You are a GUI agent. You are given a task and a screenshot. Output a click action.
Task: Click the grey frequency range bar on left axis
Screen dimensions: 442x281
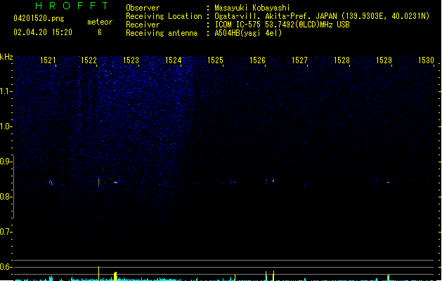(x=14, y=187)
